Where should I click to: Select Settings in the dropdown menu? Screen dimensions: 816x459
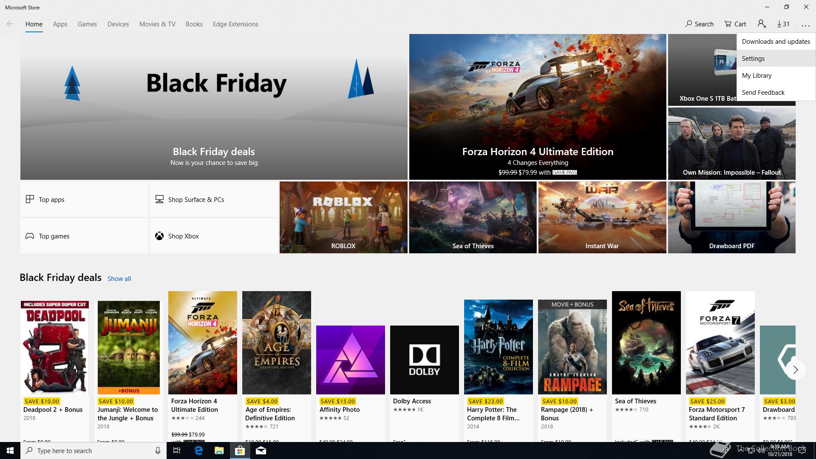[776, 58]
